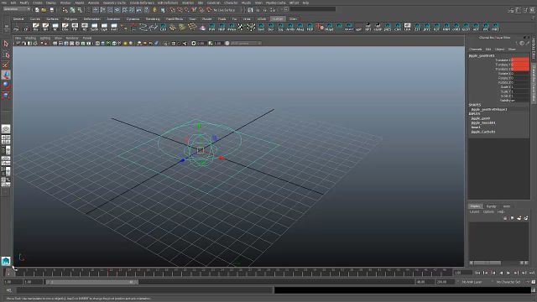Image resolution: width=537 pixels, height=302 pixels.
Task: Select the Lasso tool in toolbox
Action: pyautogui.click(x=6, y=55)
